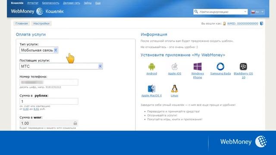Click the WebMoney Кошелёк header title
Image resolution: width=276 pixels, height=155 pixels.
click(38, 12)
